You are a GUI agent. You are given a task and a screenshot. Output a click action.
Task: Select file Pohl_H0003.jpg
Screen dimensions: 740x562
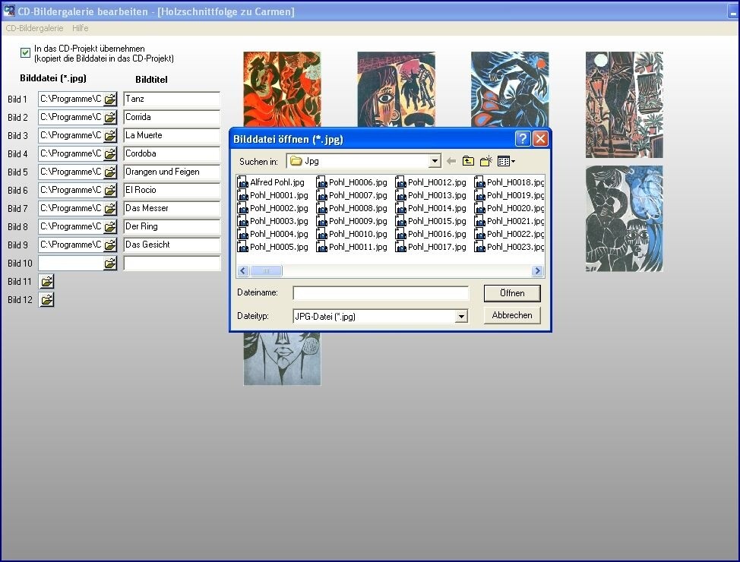[x=274, y=221]
